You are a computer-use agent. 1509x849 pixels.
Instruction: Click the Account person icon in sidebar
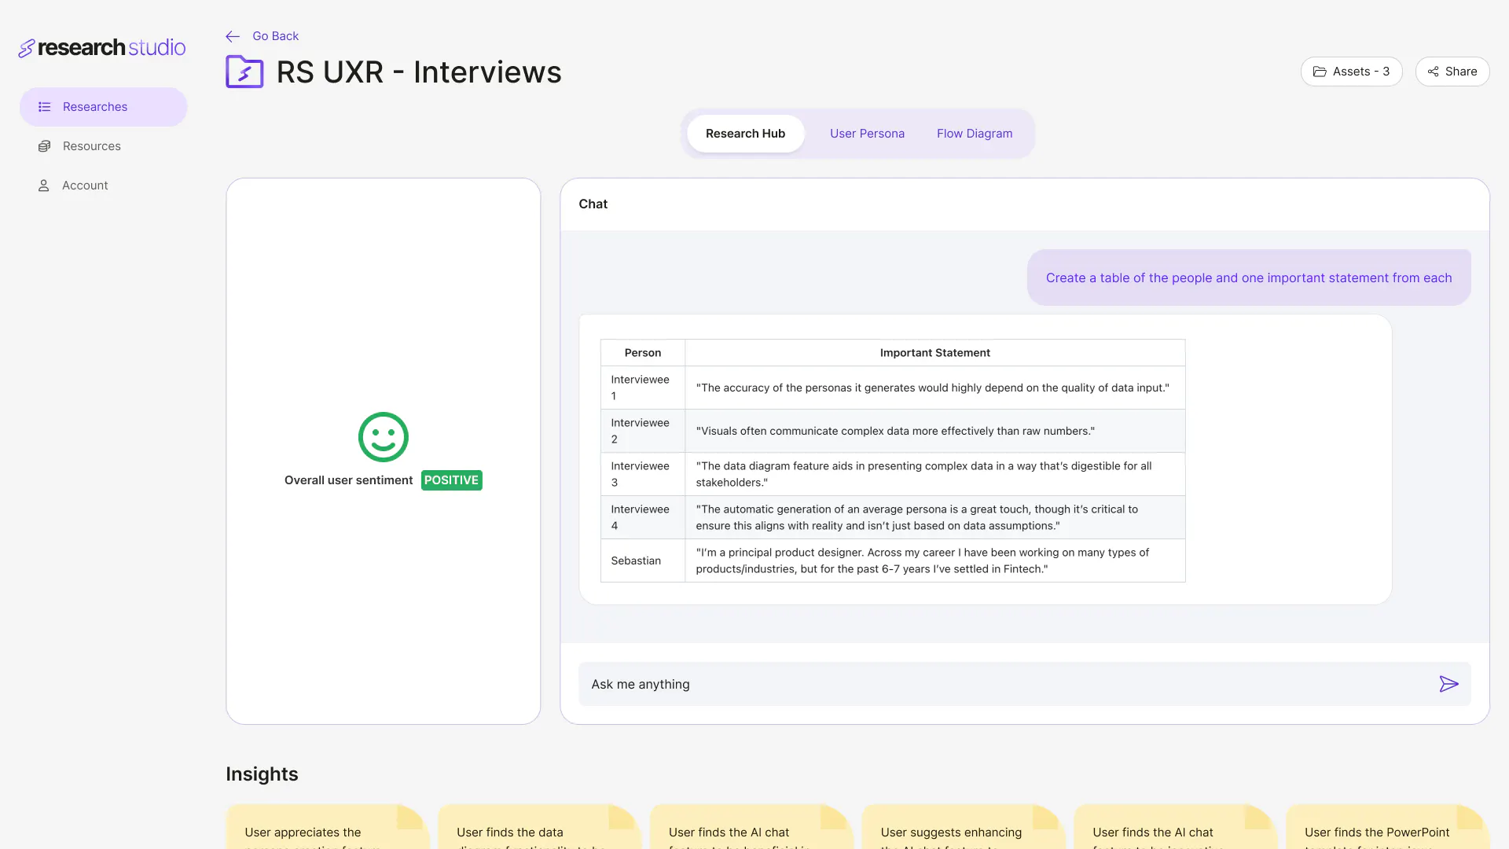click(x=44, y=186)
